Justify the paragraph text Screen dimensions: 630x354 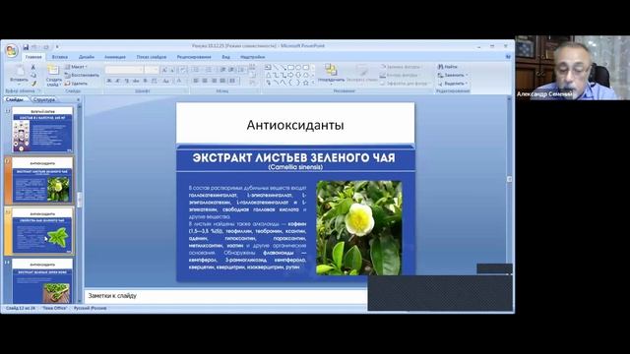[222, 81]
